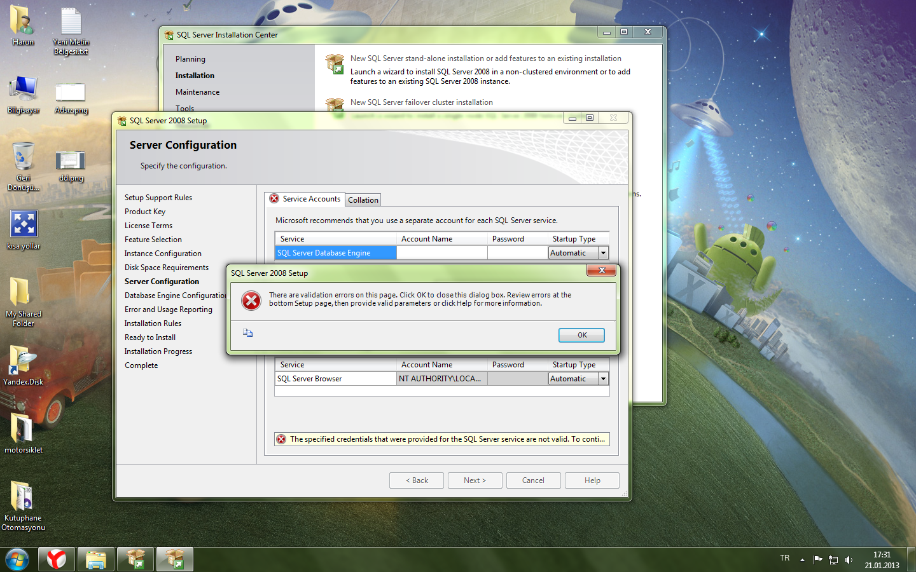Open Help in setup wizard
The width and height of the screenshot is (916, 572).
[x=592, y=480]
